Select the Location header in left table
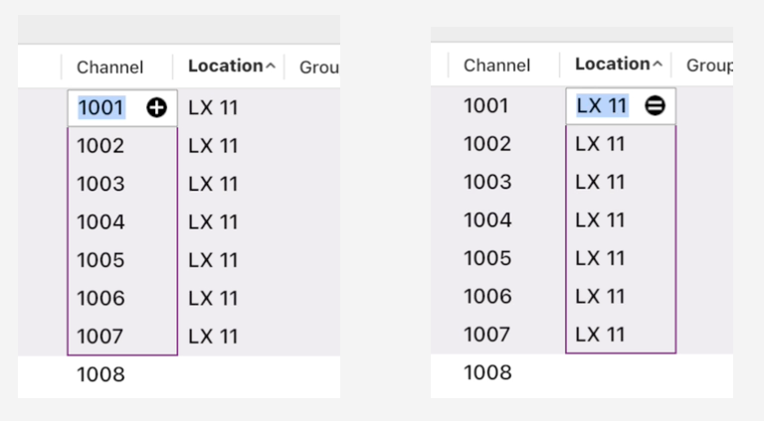The image size is (764, 421). 225,67
